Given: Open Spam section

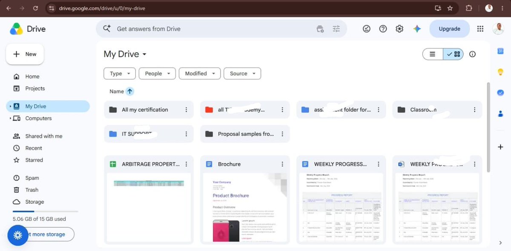Looking at the screenshot, I should [32, 178].
